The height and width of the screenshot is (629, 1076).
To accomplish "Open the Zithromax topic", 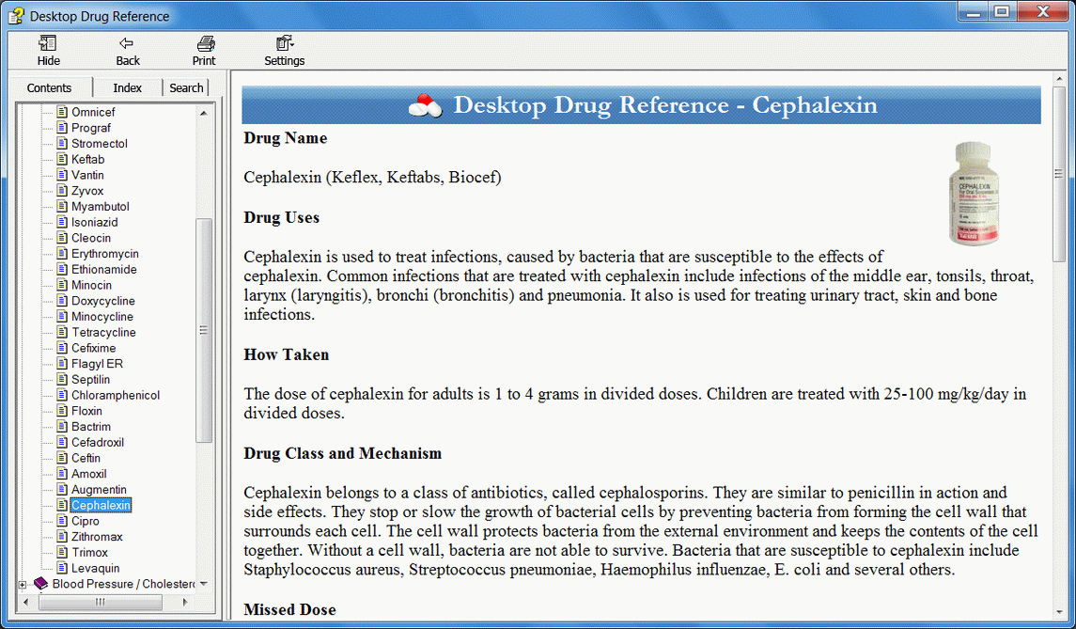I will 98,536.
